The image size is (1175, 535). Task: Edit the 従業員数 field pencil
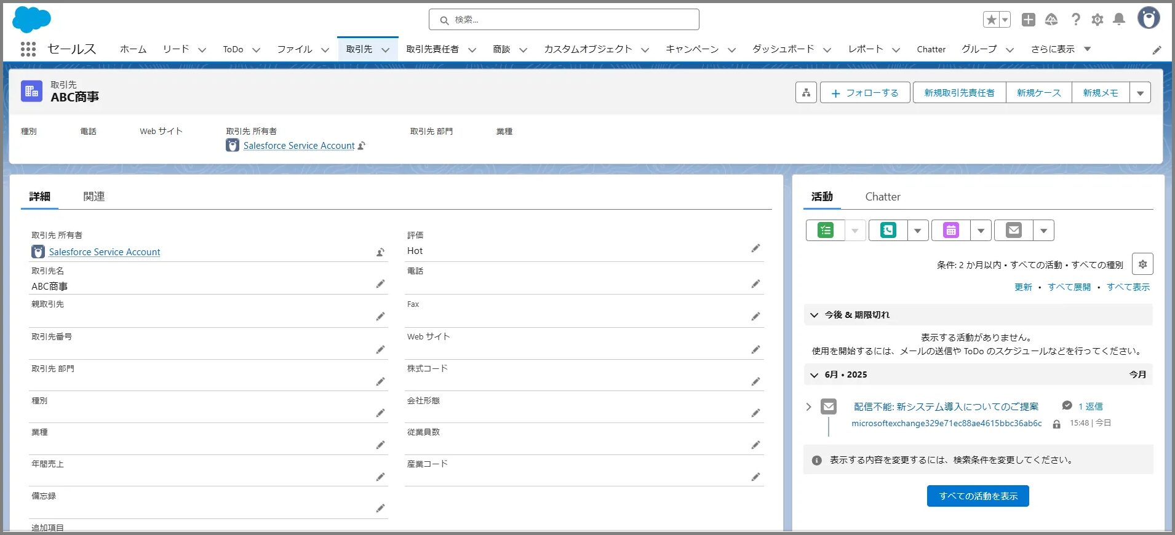[x=756, y=445]
